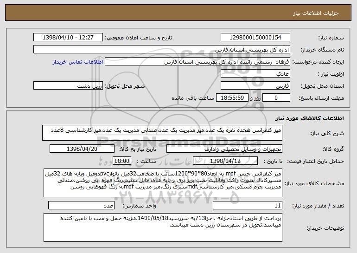
Task: Click the goods specification text box mentioning mdf
Action: pos(163,183)
